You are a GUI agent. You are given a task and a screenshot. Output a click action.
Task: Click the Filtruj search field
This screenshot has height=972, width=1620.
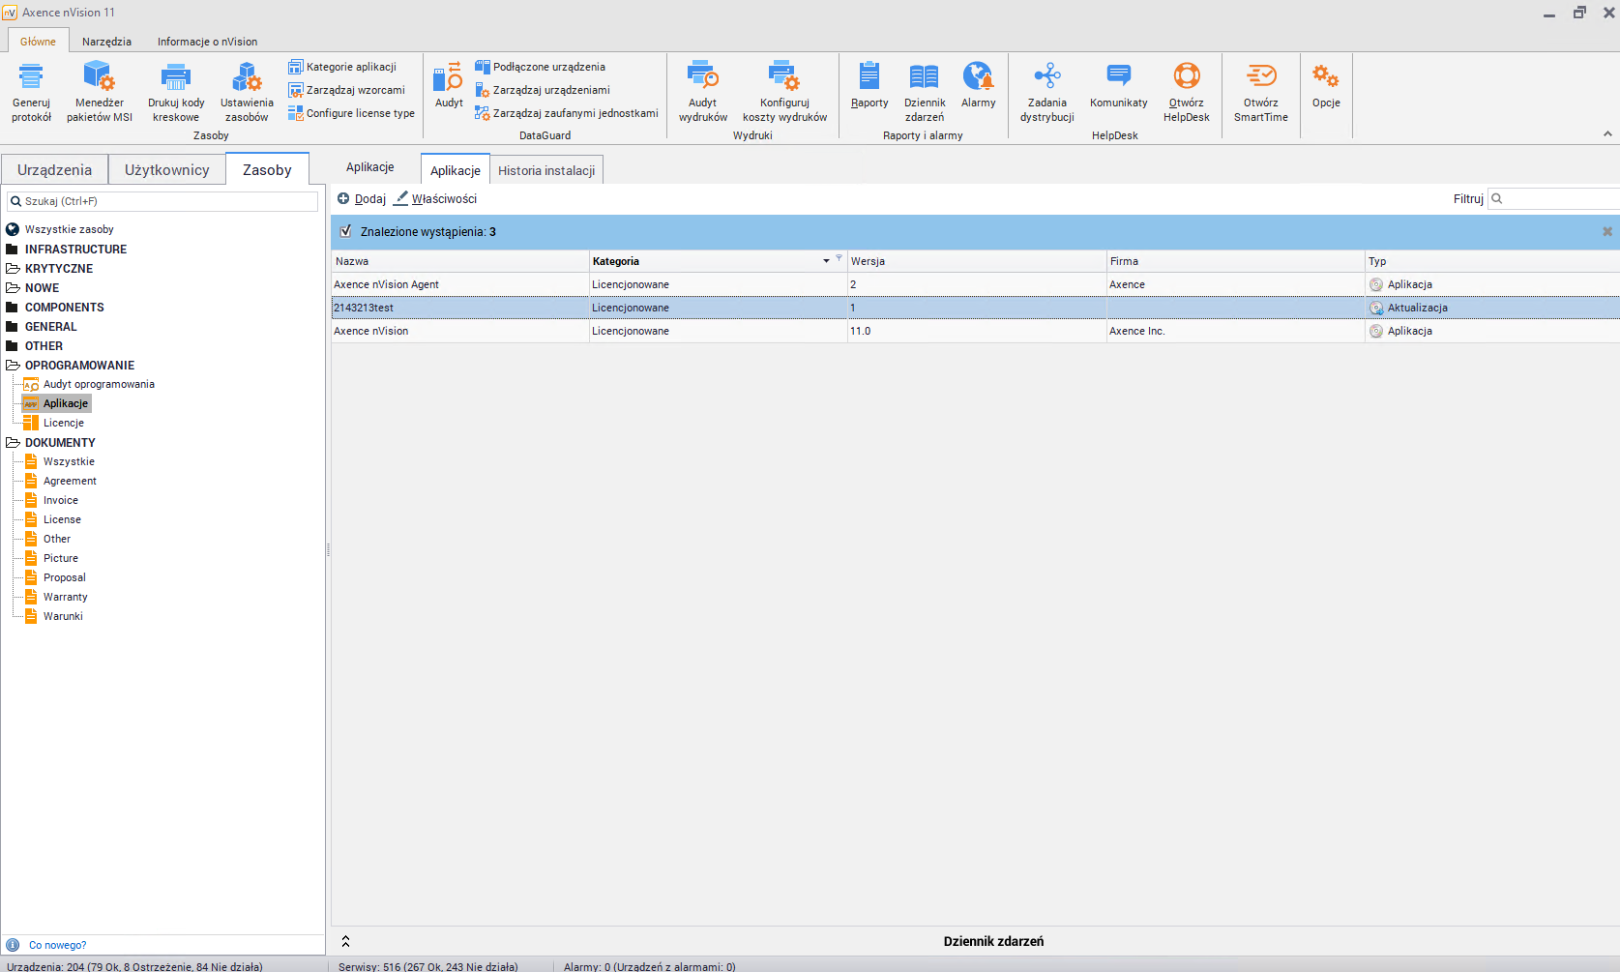point(1559,199)
